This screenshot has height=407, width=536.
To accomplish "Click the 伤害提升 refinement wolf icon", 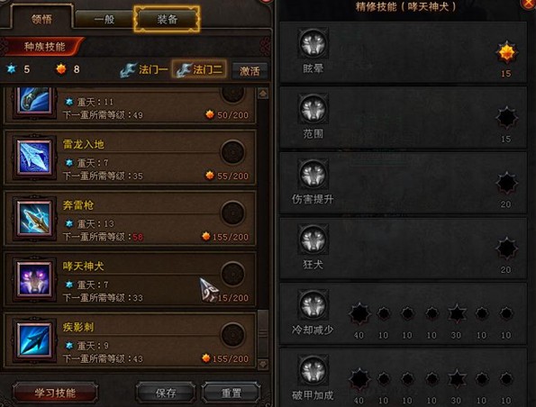I will 313,175.
